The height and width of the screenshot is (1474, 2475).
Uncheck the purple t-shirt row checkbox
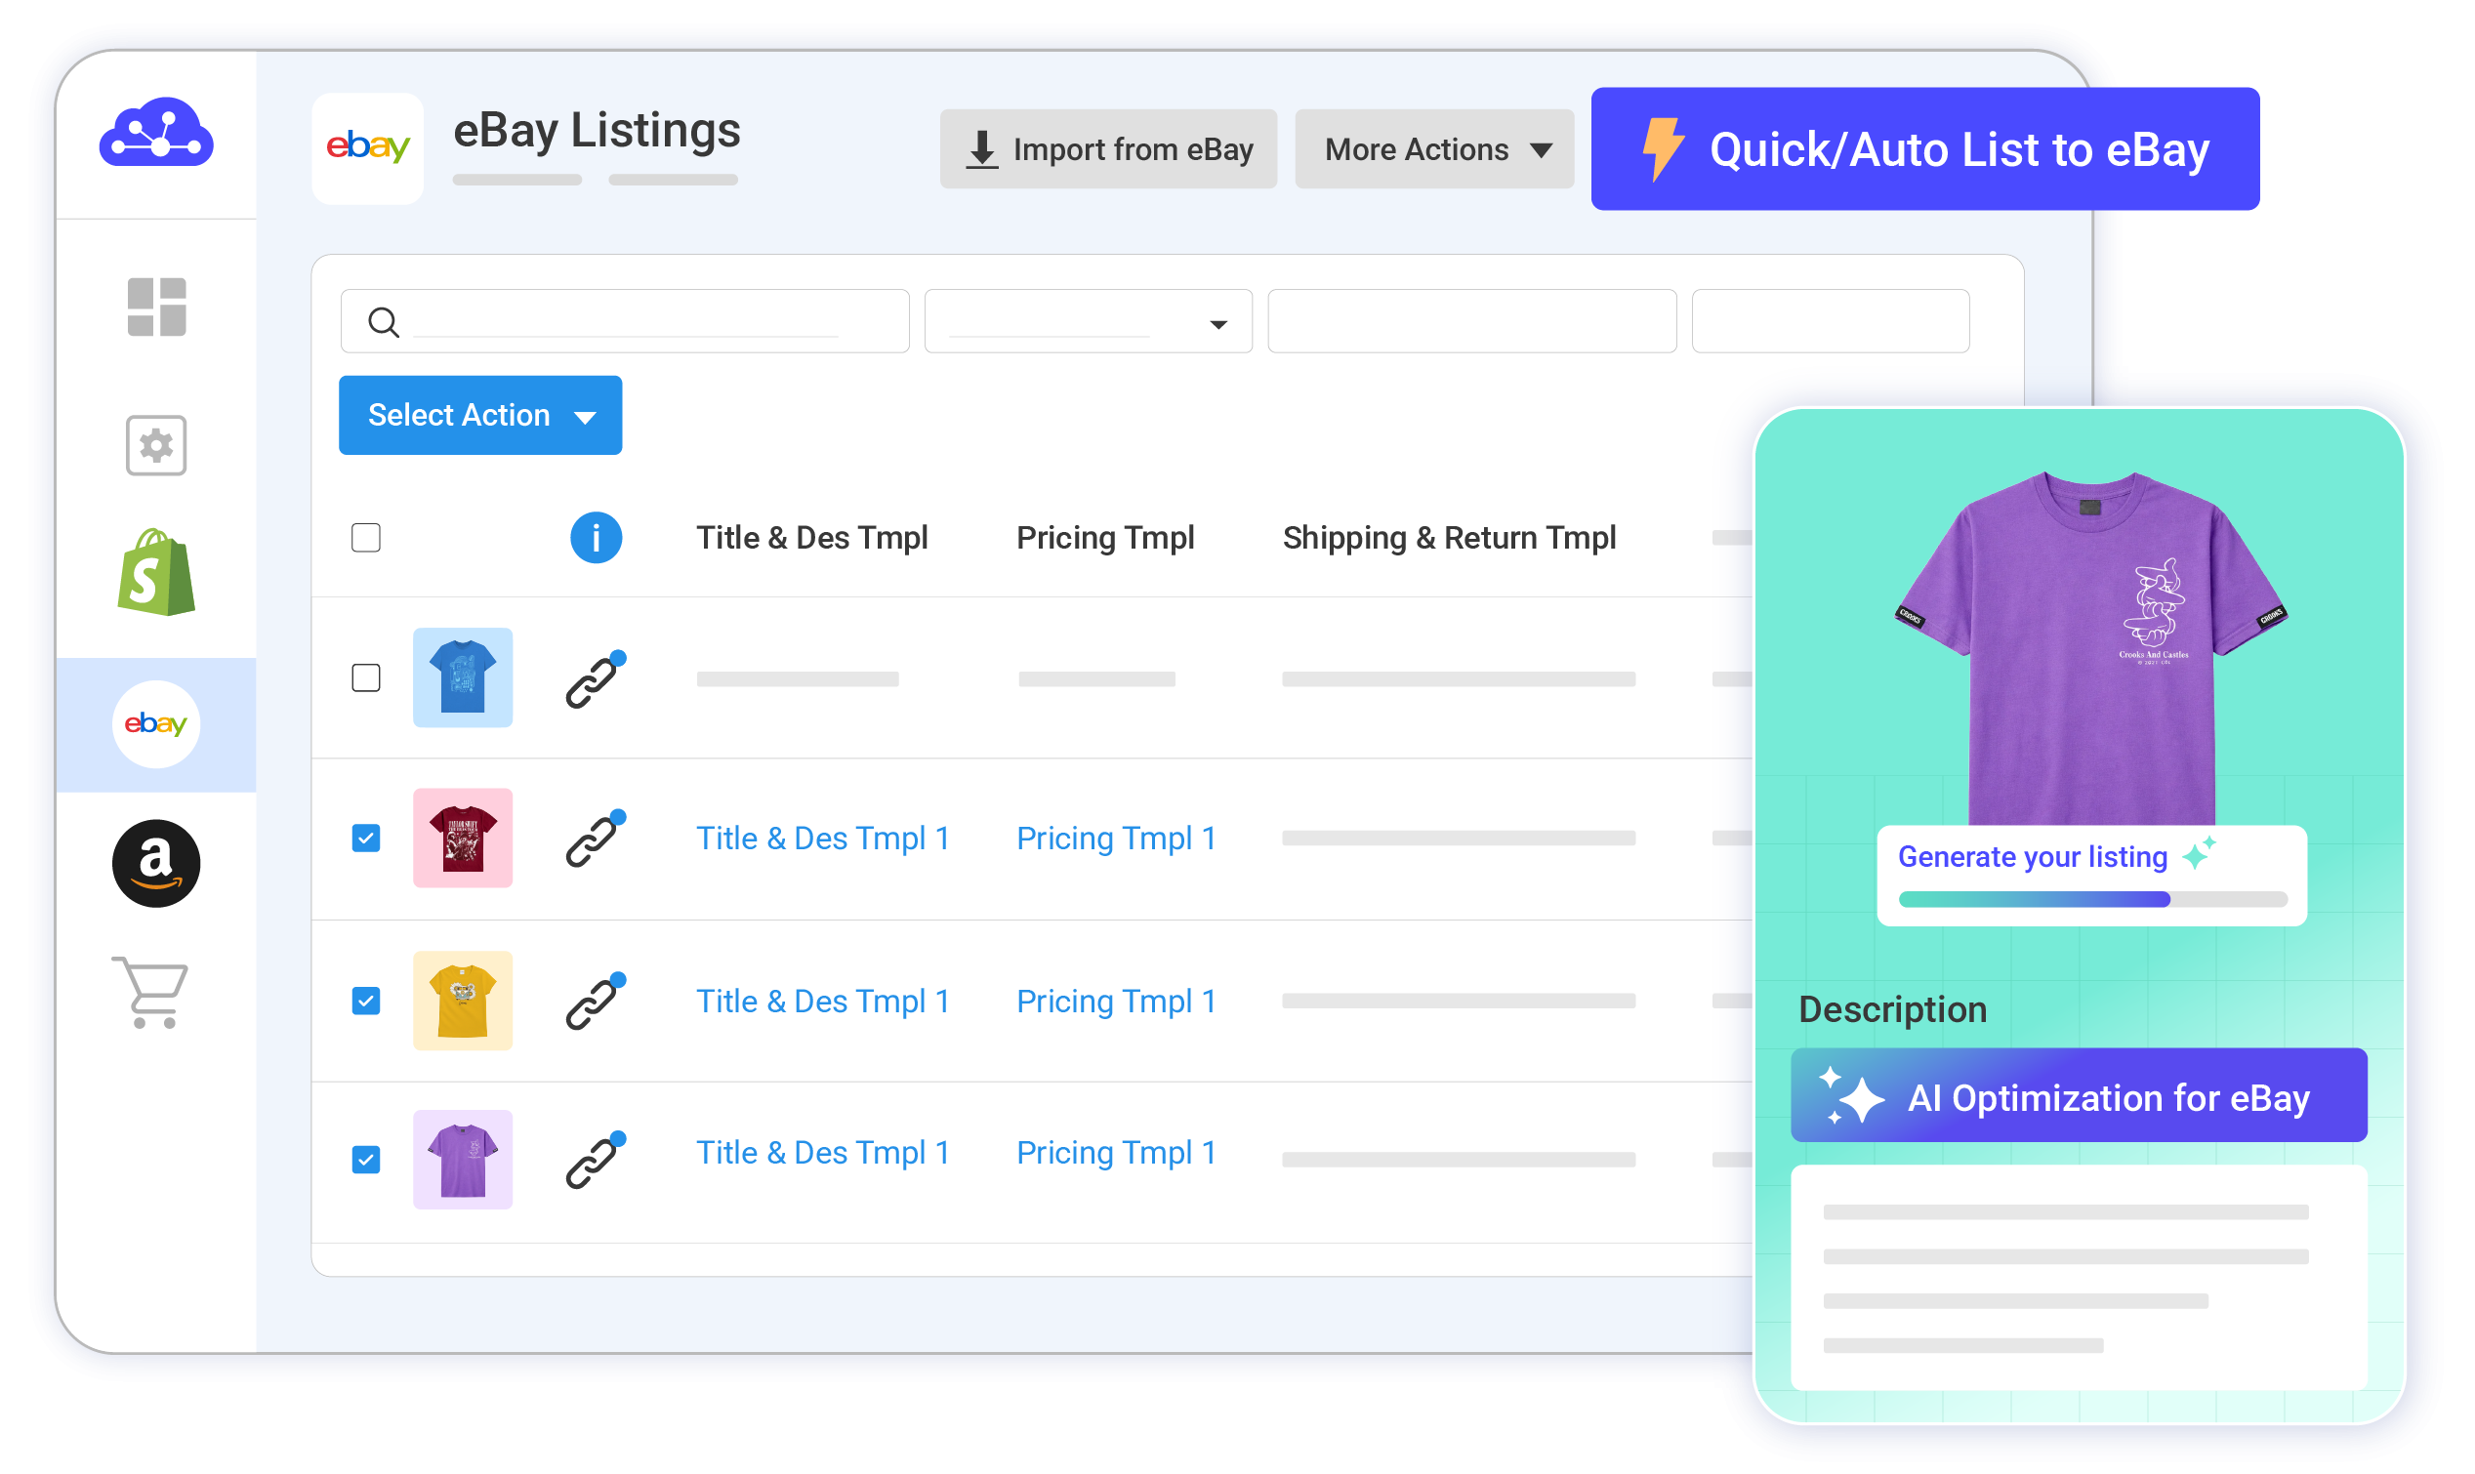[x=366, y=1161]
